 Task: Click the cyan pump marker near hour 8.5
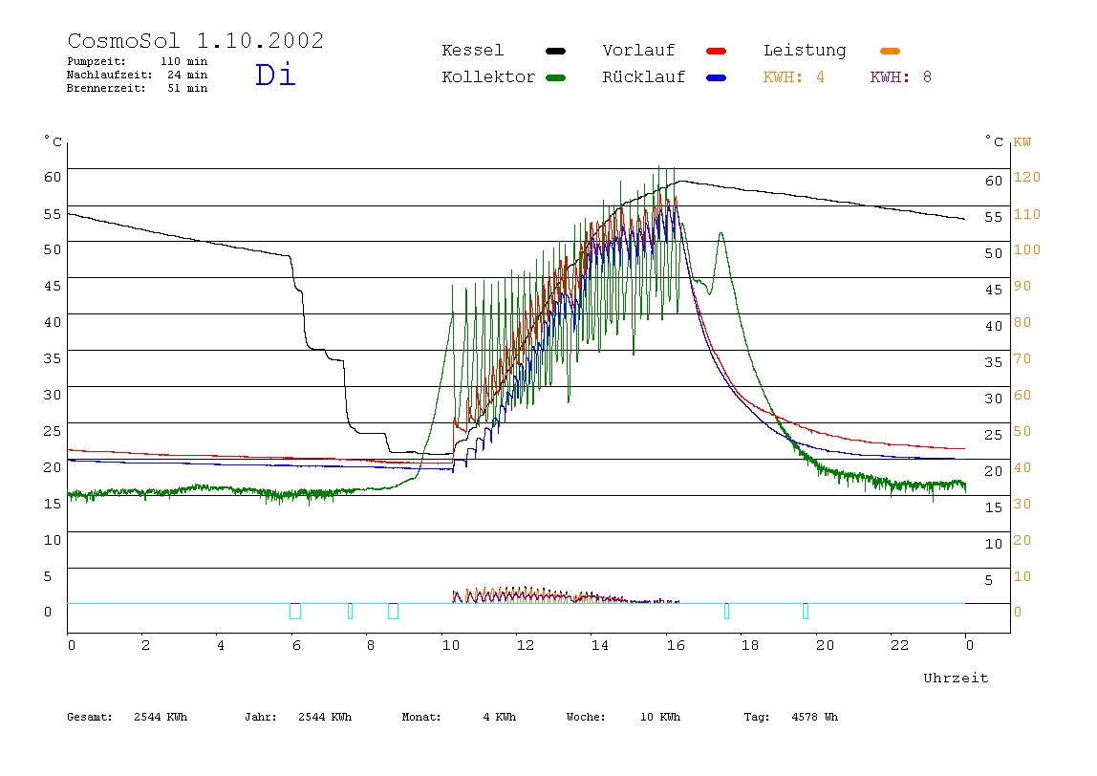coord(393,611)
